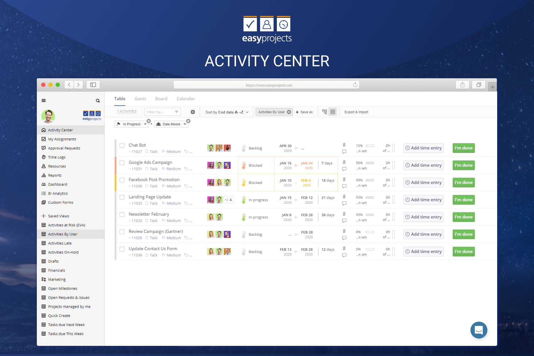534x356 pixels.
Task: Tick the Update Contact Us Form checkbox
Action: point(122,249)
